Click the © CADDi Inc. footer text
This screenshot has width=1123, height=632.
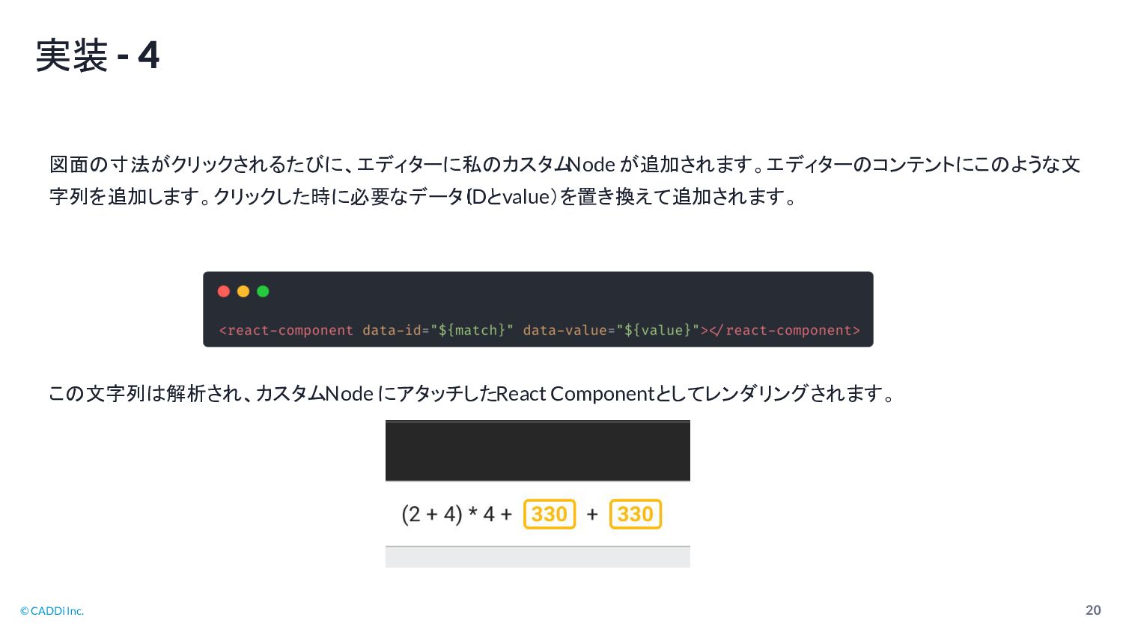pos(52,611)
